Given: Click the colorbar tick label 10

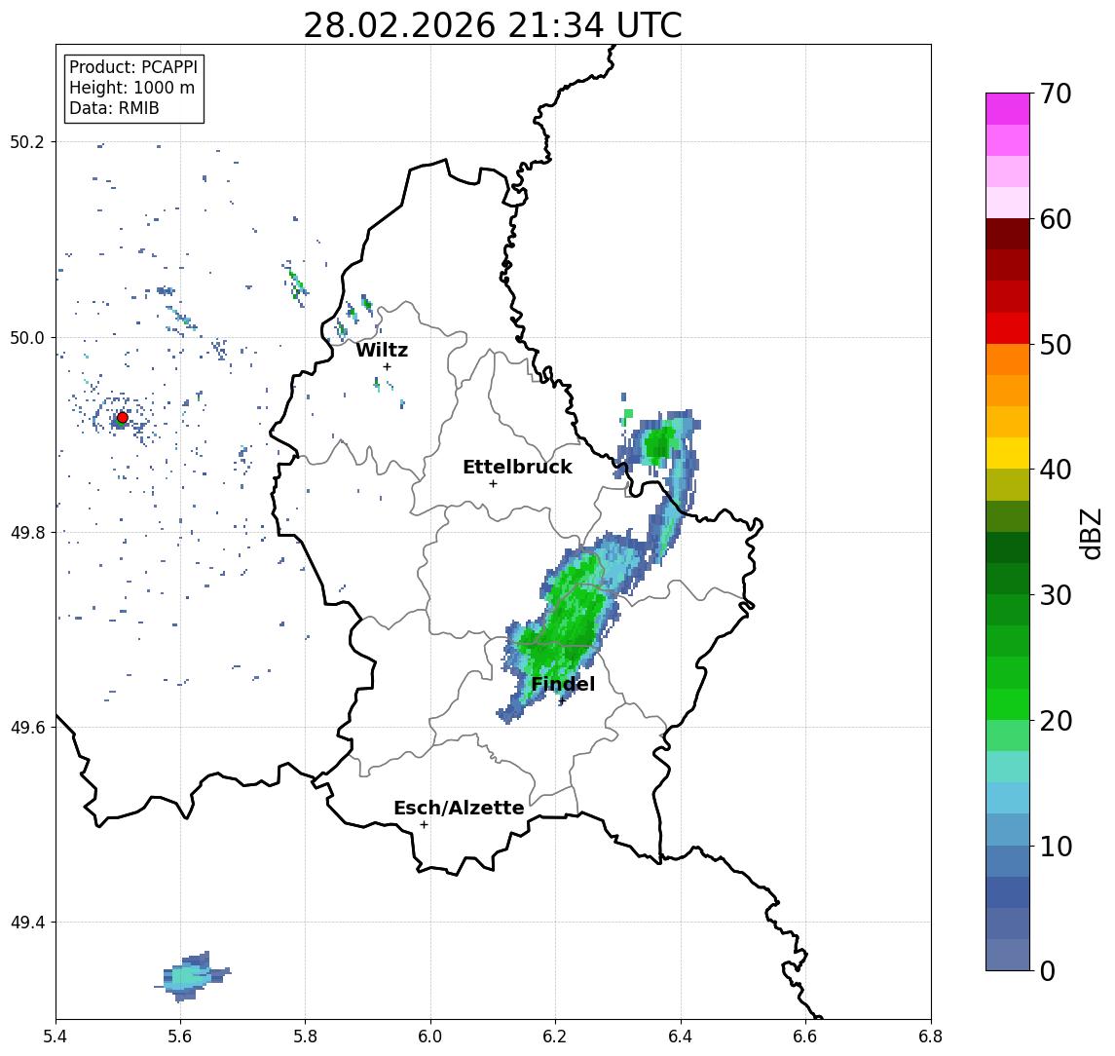Looking at the screenshot, I should point(1056,847).
